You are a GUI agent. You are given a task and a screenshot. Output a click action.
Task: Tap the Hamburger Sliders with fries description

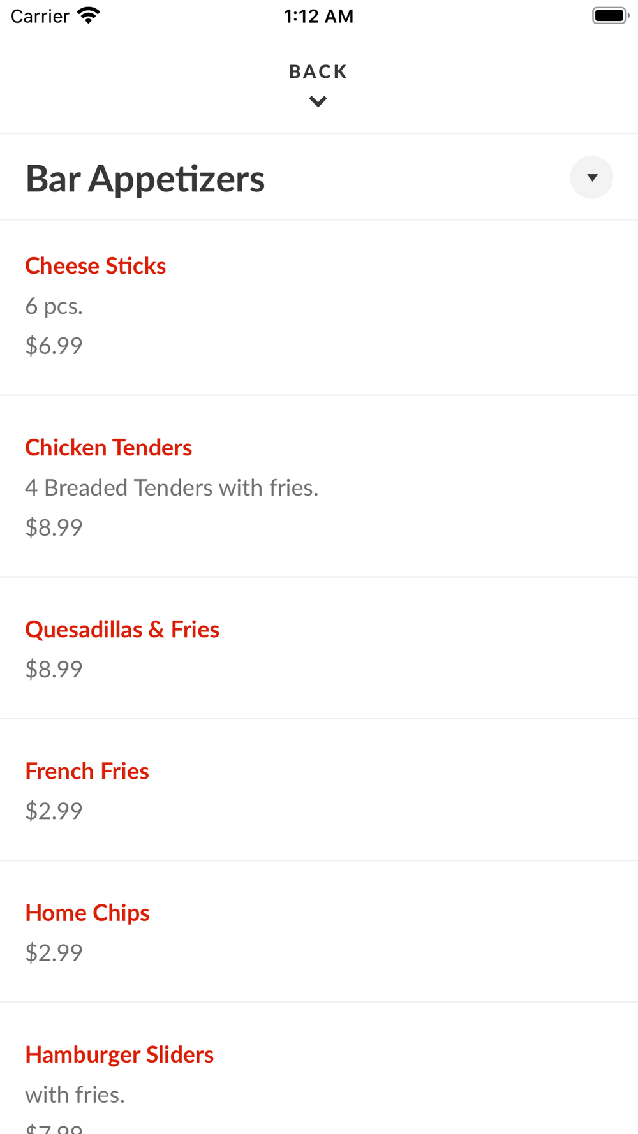tap(75, 1094)
